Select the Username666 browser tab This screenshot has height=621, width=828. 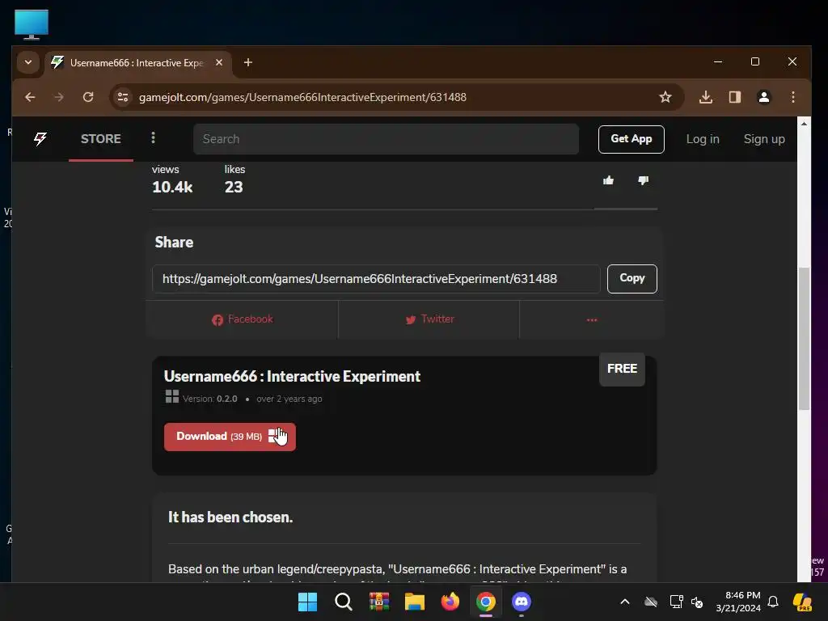pyautogui.click(x=138, y=63)
